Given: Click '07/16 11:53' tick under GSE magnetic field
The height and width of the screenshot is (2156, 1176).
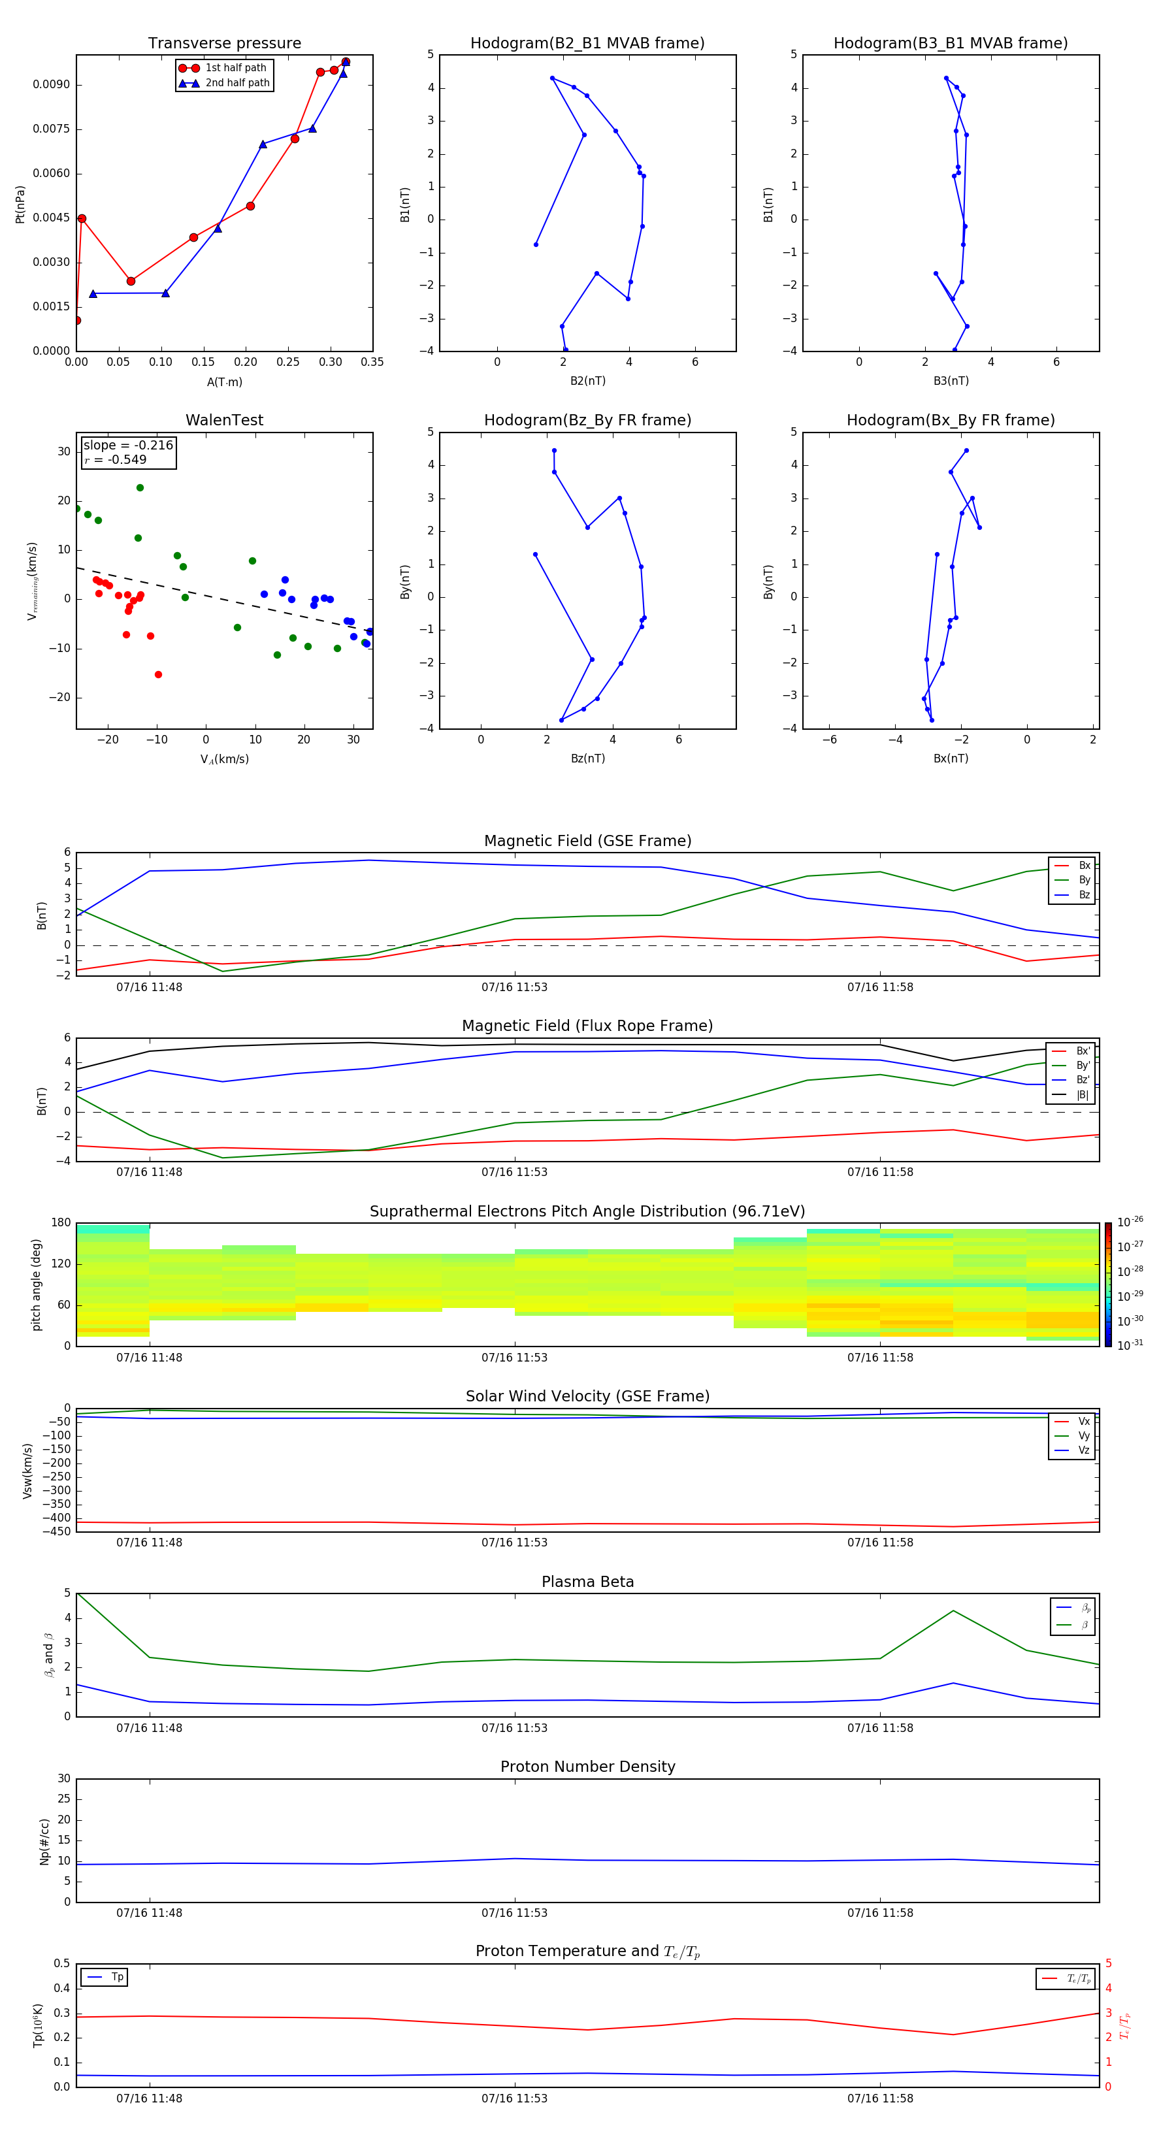Looking at the screenshot, I should 514,988.
